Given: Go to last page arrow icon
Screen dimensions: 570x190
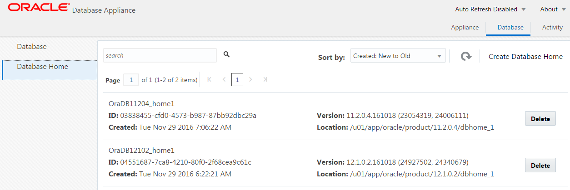Looking at the screenshot, I should 265,79.
